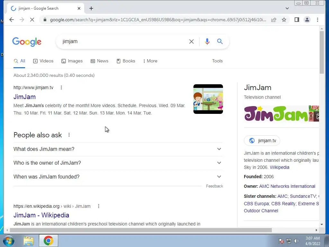Open the network tray icon
Viewport: 329px width, 247px height.
coord(289,241)
